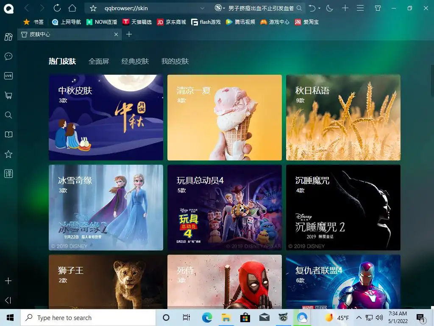Screen dimensions: 434x326
Task: Expand the undo closed tabs dropdown
Action: pyautogui.click(x=320, y=8)
